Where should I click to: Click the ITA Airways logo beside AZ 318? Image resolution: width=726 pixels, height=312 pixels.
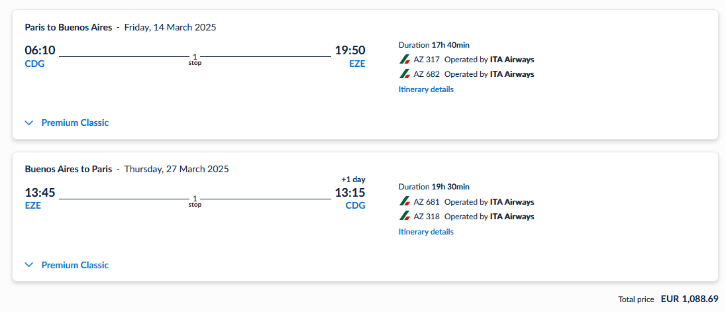(x=405, y=217)
